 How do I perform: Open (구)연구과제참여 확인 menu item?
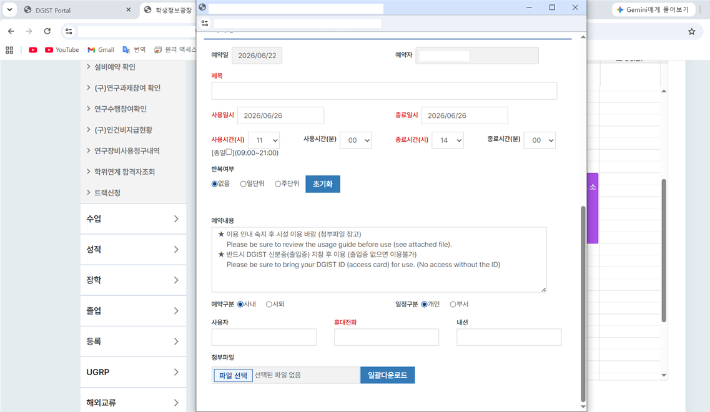tap(127, 88)
